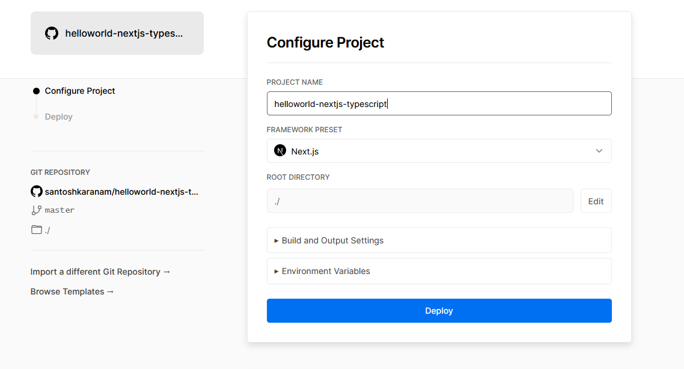The height and width of the screenshot is (369, 684).
Task: Click the folder icon under Git Repository
Action: [x=37, y=230]
